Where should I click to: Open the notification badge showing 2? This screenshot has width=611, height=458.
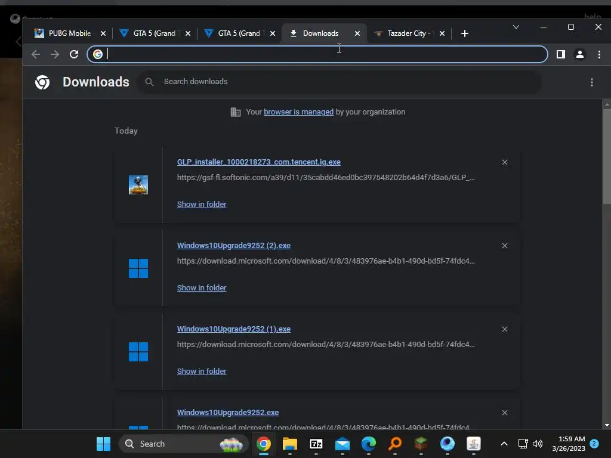click(594, 444)
